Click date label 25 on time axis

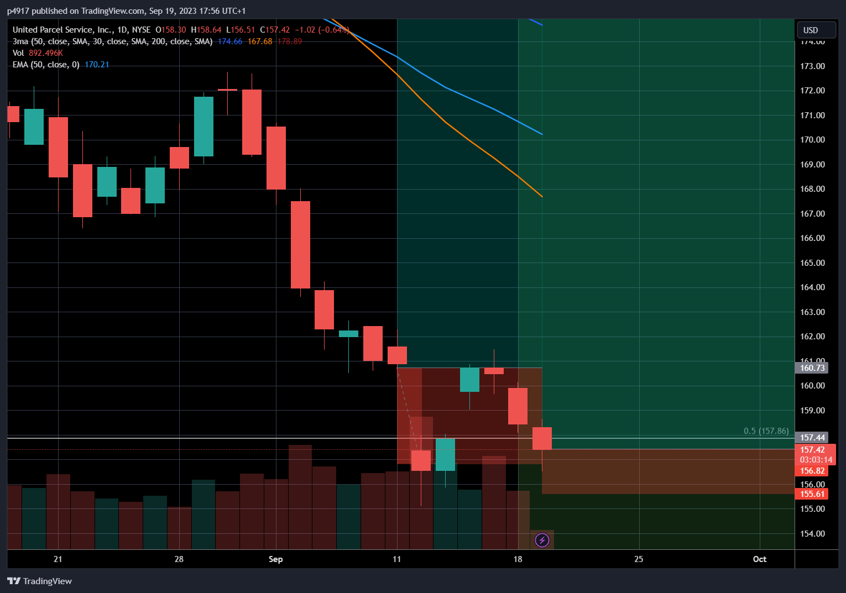tap(639, 559)
